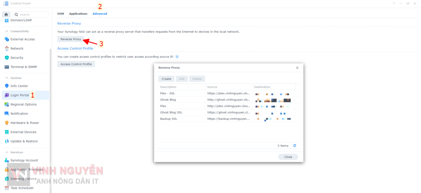This screenshot has width=421, height=193.
Task: Click the home icon in the Control Panel
Action: 7,14
